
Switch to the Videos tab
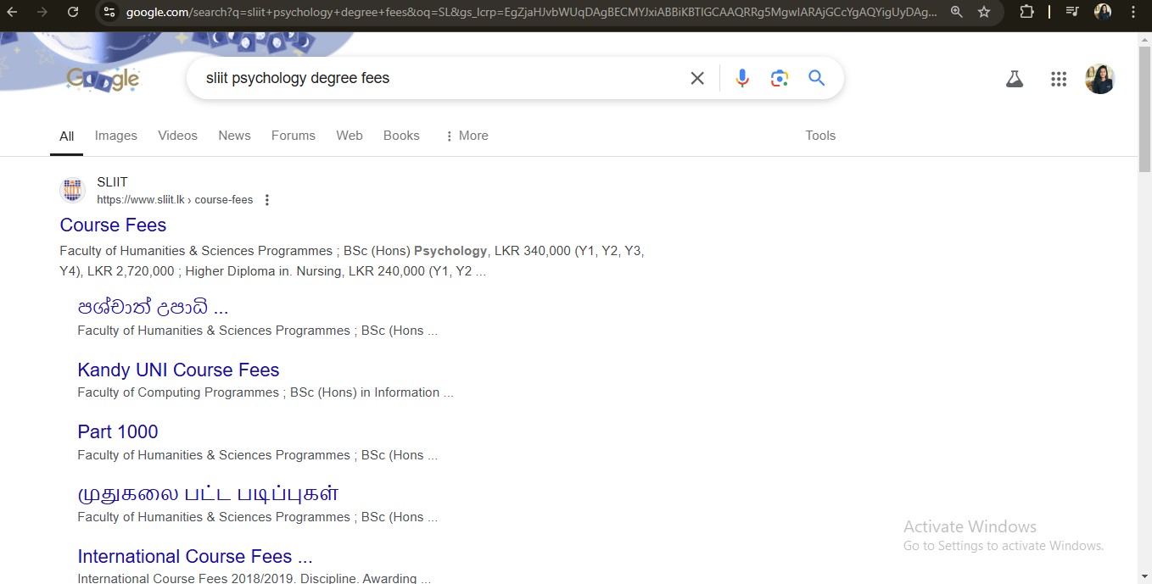coord(177,136)
